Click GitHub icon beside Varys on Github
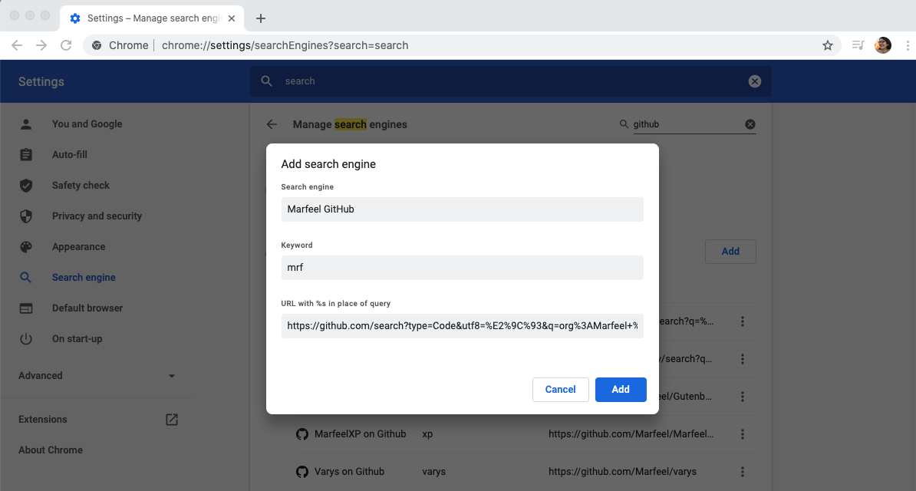The width and height of the screenshot is (916, 491). tap(302, 471)
